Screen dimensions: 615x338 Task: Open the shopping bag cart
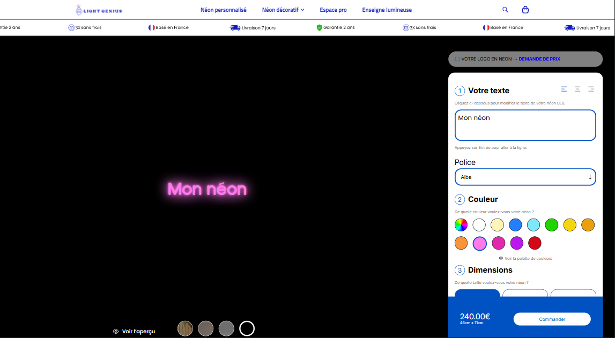point(525,10)
